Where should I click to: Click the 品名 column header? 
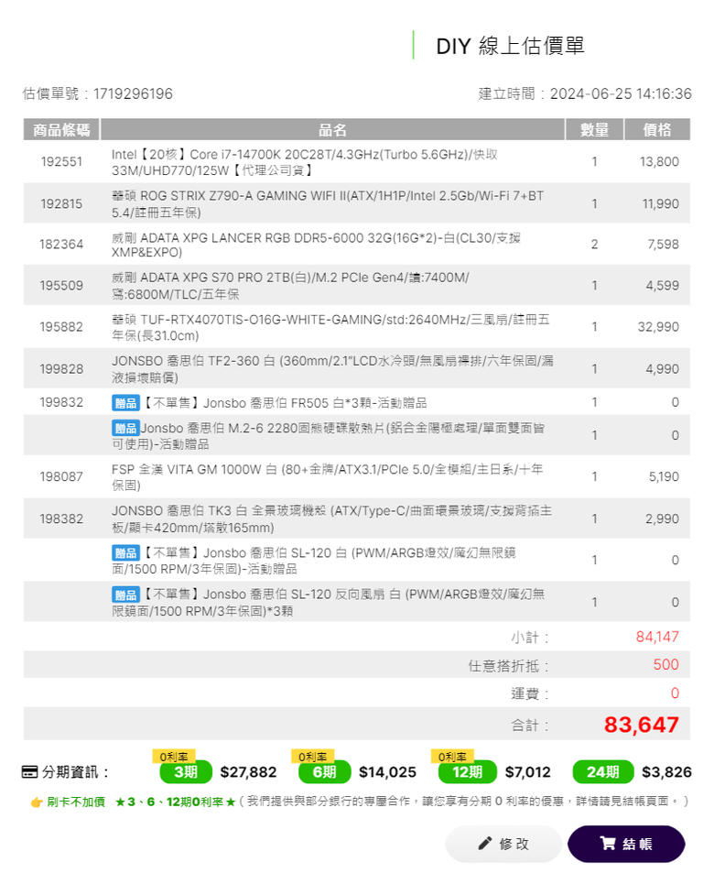click(x=332, y=130)
